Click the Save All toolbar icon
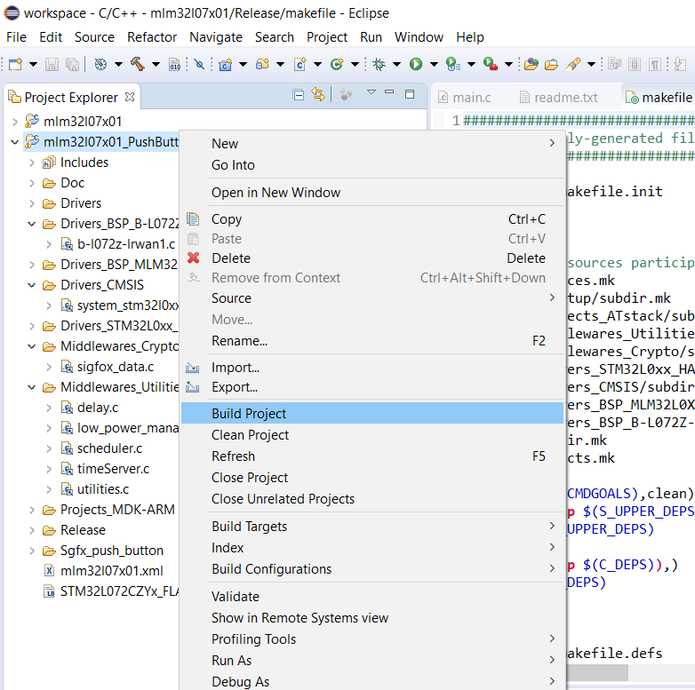This screenshot has width=695, height=690. pyautogui.click(x=72, y=64)
